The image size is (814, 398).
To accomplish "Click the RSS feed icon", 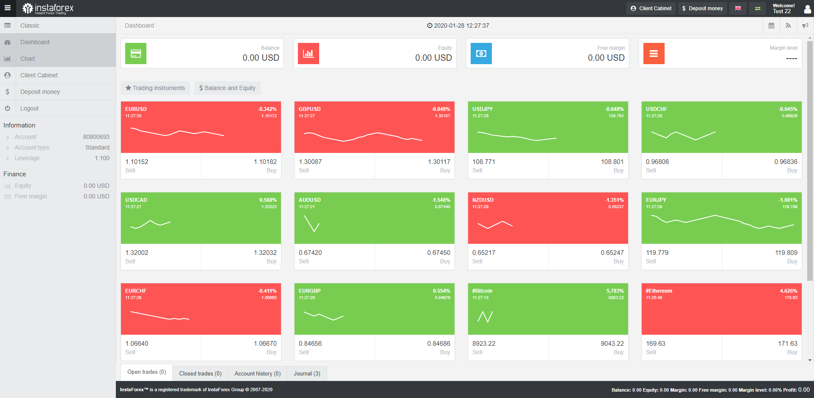I will coord(788,25).
